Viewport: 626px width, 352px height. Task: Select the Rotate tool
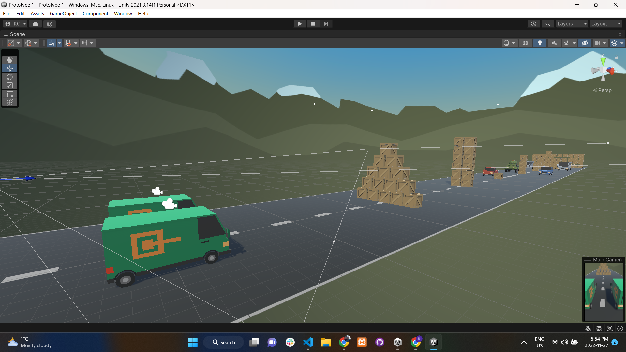tap(10, 77)
